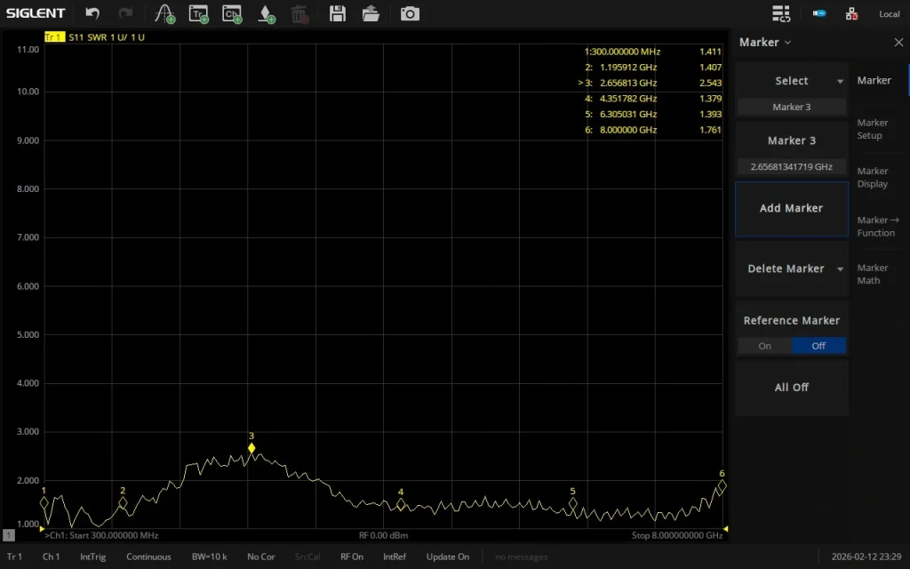Click the save floppy disk icon

pos(337,13)
